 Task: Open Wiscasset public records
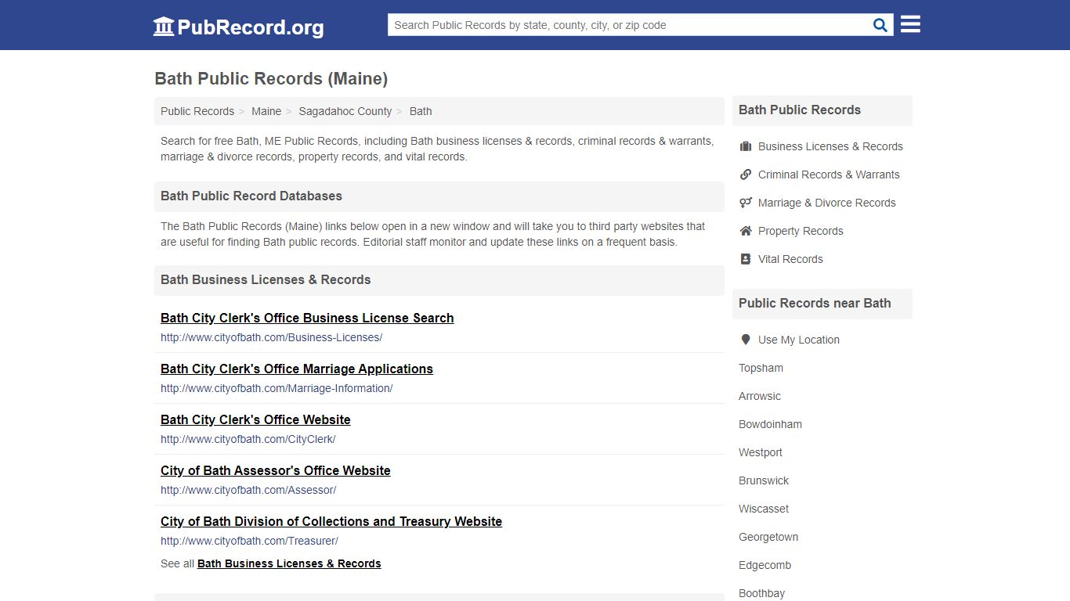pos(764,509)
